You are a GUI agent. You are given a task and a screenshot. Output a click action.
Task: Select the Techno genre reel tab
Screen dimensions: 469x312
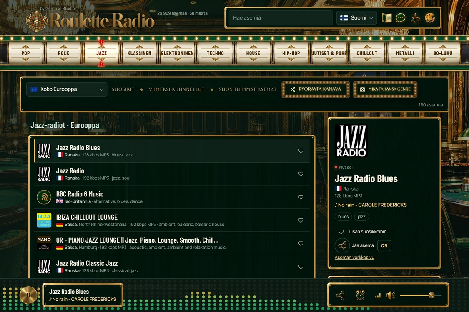216,53
